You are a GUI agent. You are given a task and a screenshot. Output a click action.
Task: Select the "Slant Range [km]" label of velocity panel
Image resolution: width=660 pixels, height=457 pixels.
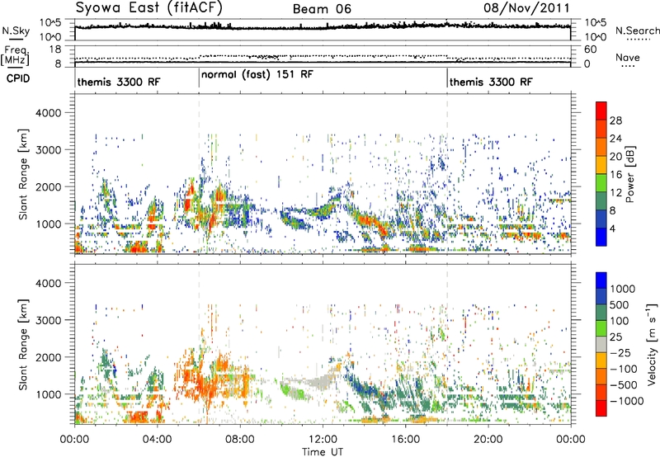[x=23, y=344]
